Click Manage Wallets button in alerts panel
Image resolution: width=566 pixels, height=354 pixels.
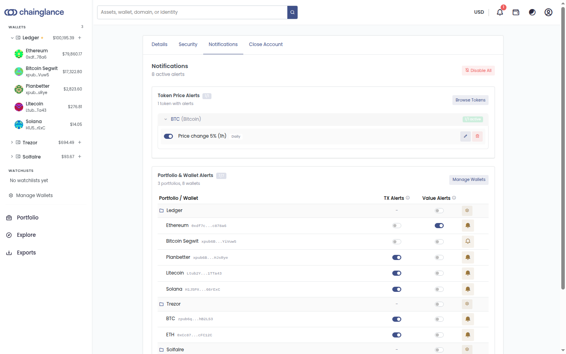(x=469, y=180)
